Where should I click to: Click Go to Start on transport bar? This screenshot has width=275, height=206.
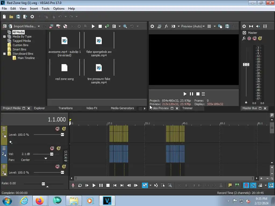(115, 185)
